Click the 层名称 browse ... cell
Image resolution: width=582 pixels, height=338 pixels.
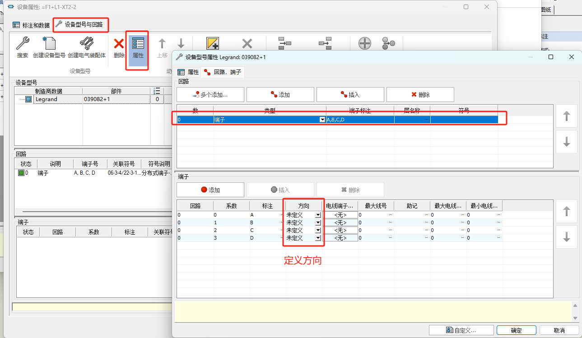(x=426, y=119)
